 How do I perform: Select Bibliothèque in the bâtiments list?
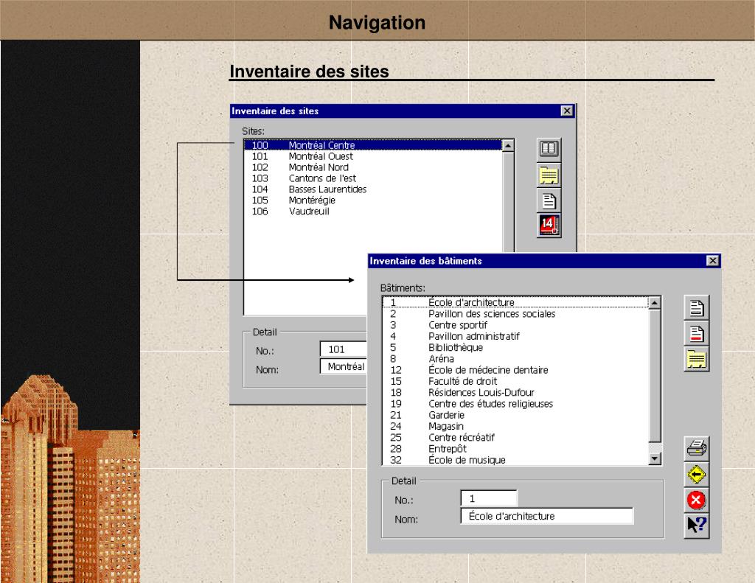(x=515, y=348)
